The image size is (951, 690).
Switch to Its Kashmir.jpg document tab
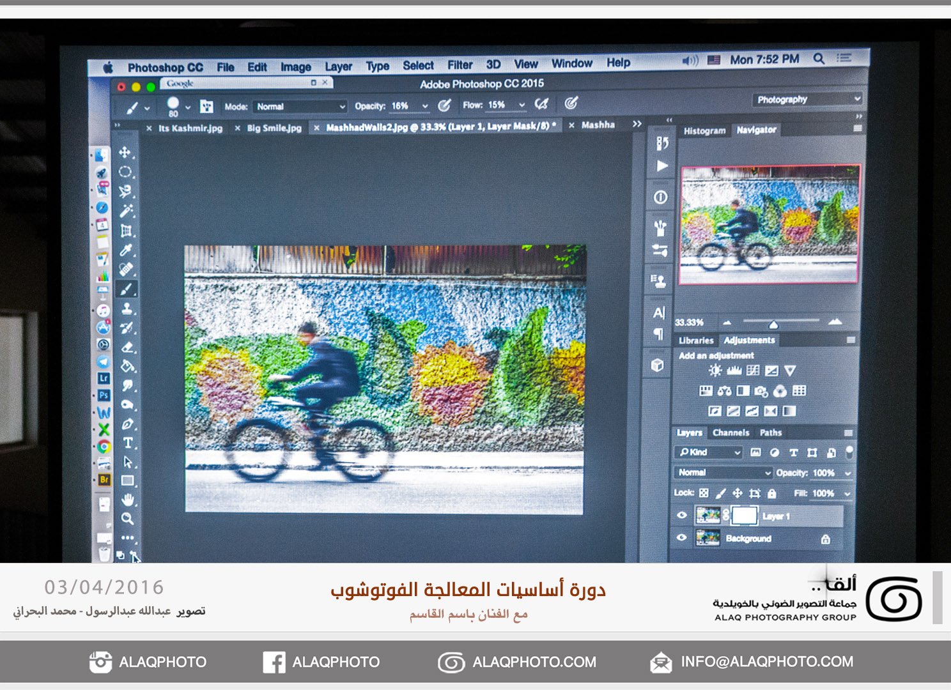coord(190,128)
